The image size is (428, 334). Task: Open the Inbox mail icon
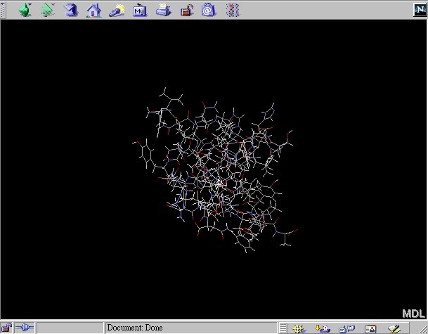click(x=323, y=328)
